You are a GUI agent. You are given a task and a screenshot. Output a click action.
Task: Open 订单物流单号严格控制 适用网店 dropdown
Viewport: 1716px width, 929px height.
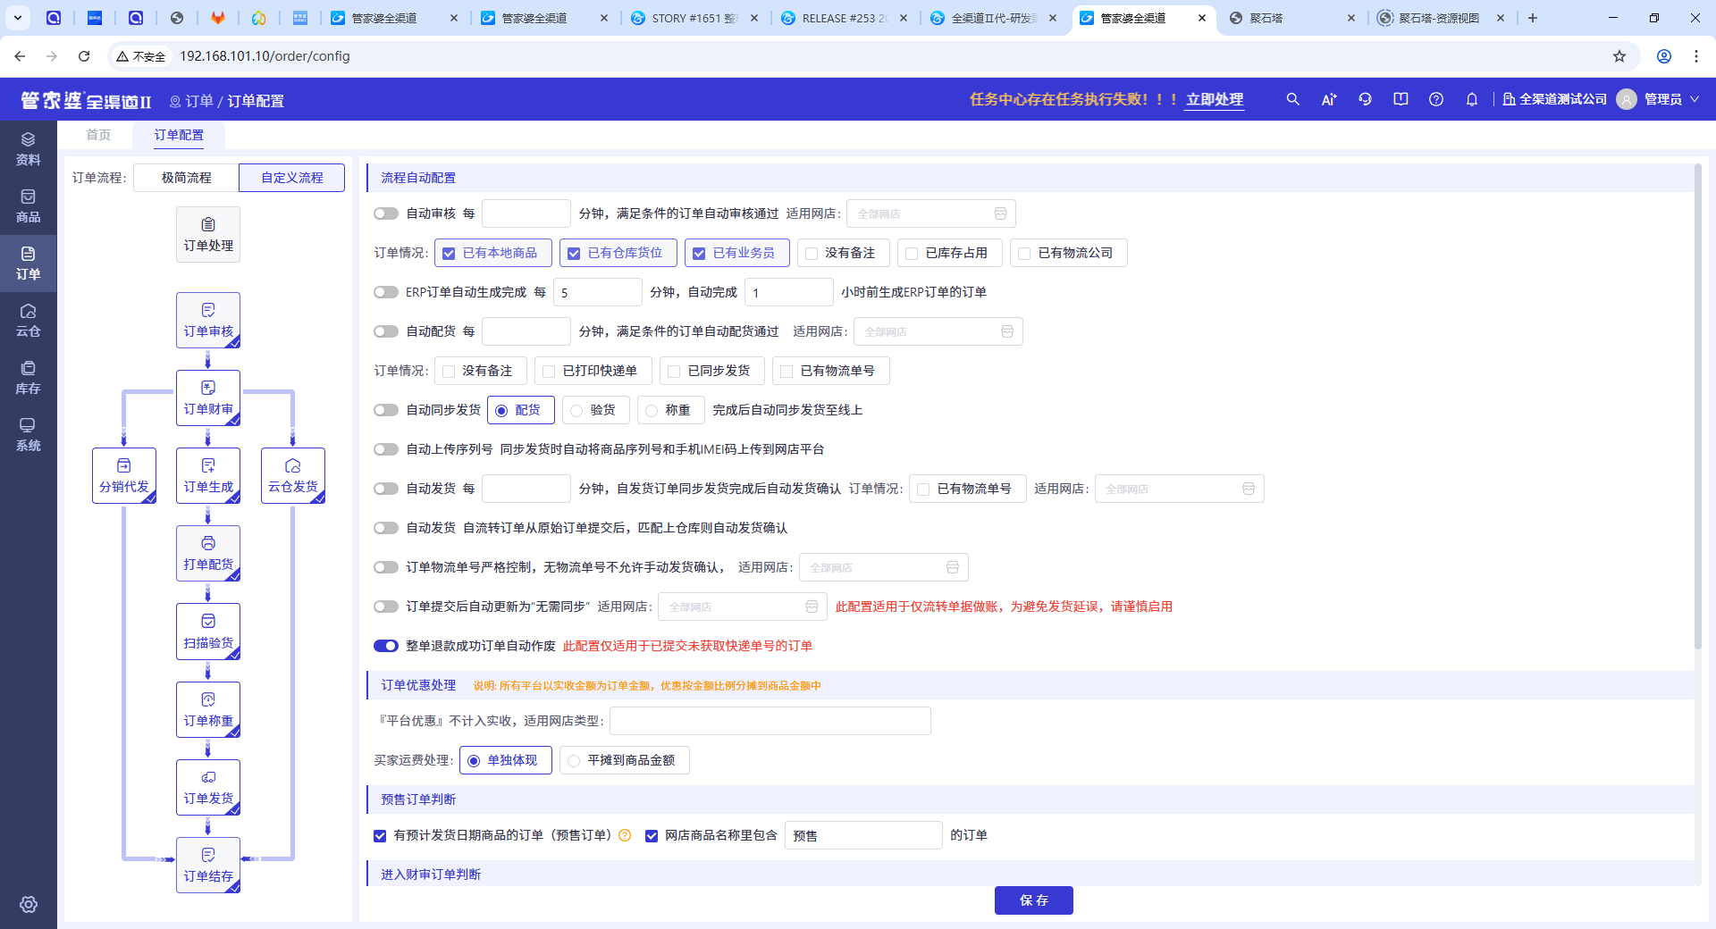click(883, 567)
